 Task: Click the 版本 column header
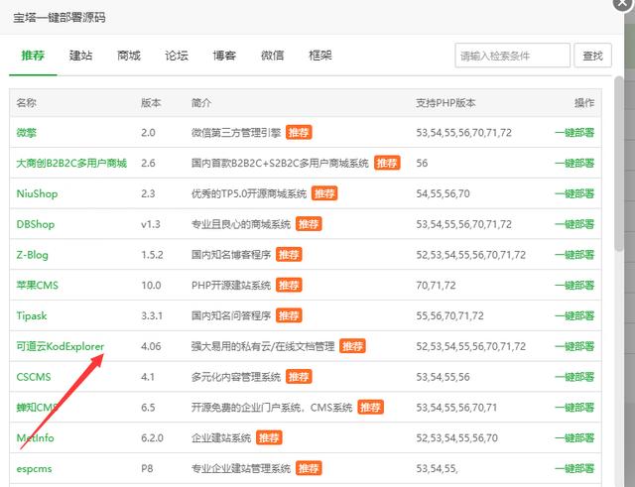[151, 103]
